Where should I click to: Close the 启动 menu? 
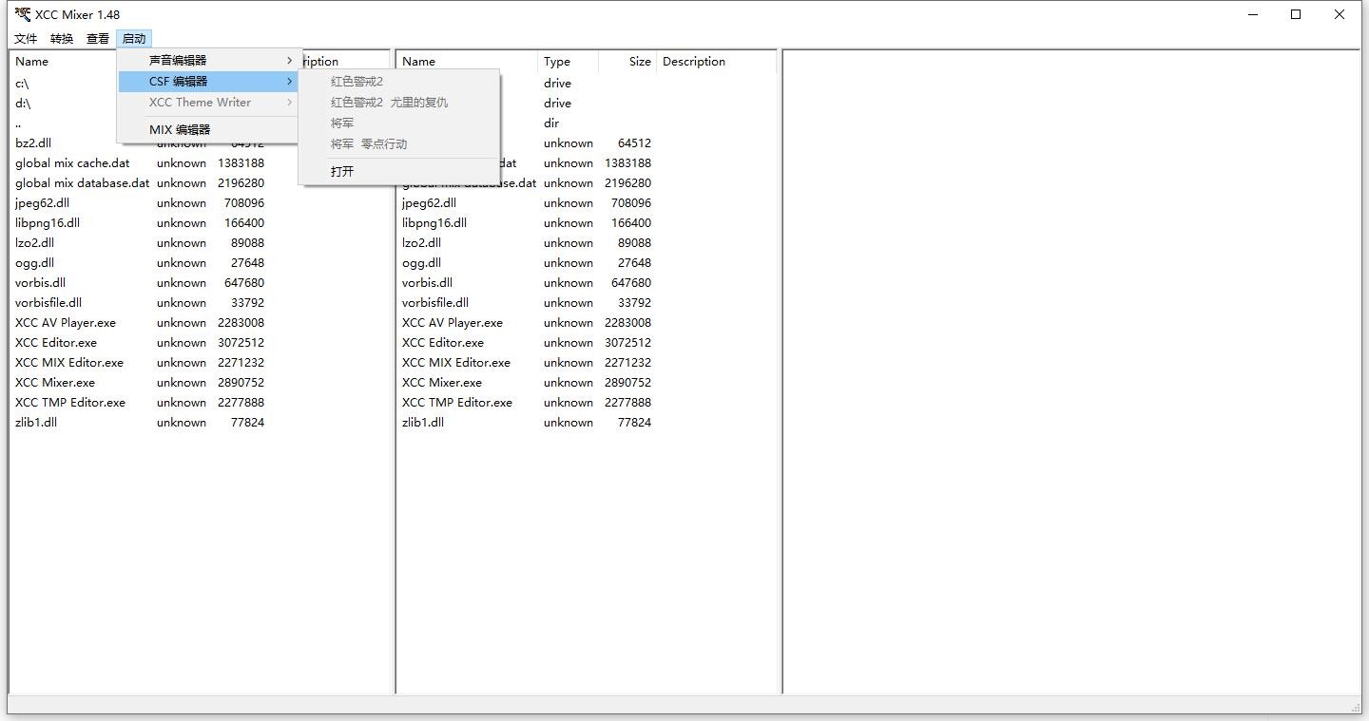pyautogui.click(x=134, y=39)
